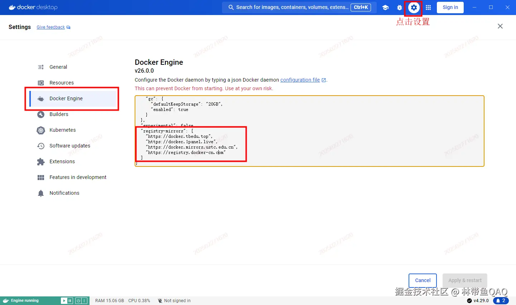Click the v4.29.0 version label
Screen dimensions: 516x305
point(481,301)
